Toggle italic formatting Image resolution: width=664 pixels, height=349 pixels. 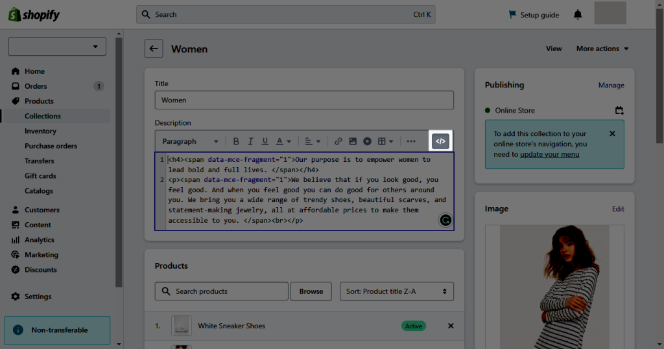250,141
